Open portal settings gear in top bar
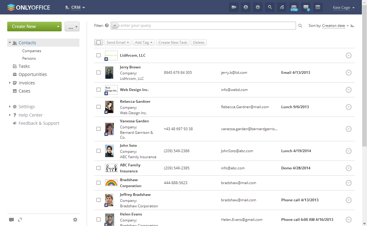Screen dimensions: 367x226 [258, 7]
